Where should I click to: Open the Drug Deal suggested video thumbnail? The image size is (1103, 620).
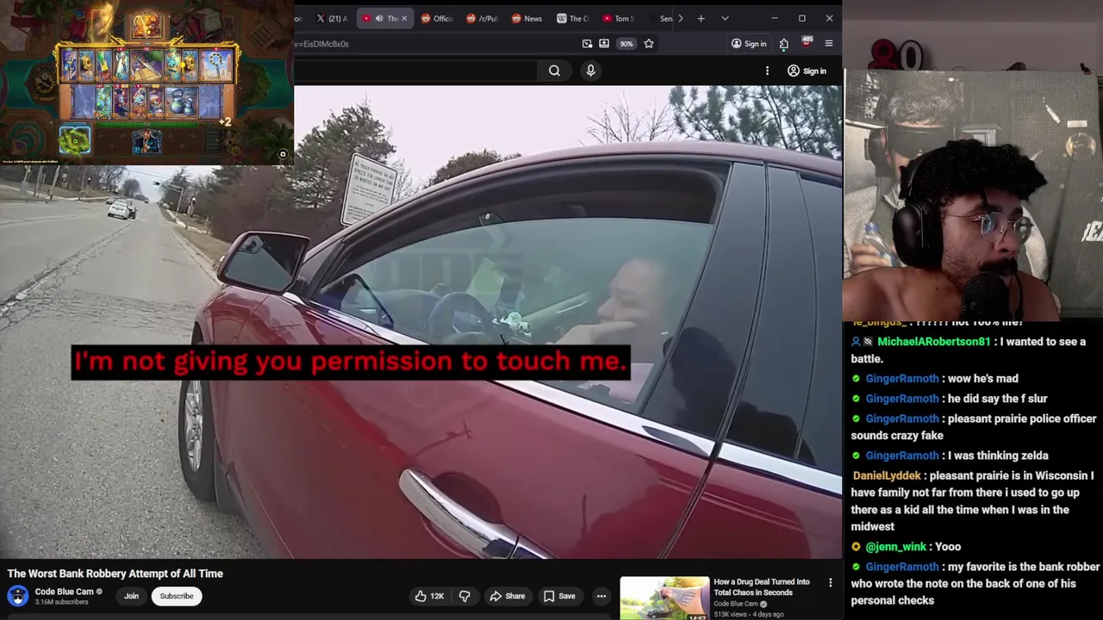tap(664, 598)
